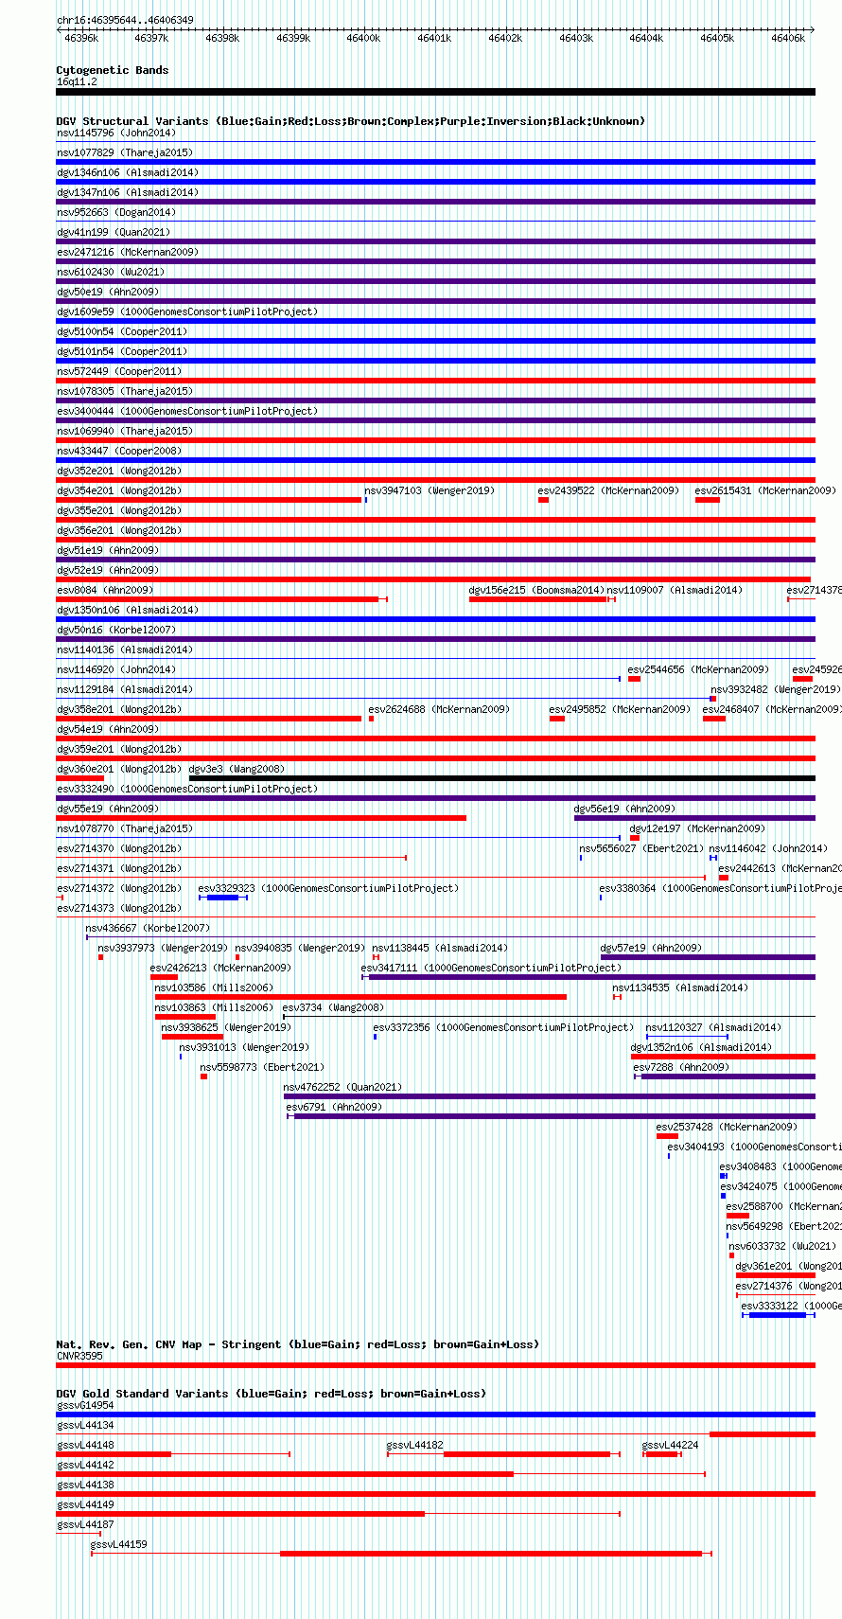Viewport: 842px width, 1619px height.
Task: Click variant nsv1109007 (Alsmadi2014)
Action: point(675,590)
